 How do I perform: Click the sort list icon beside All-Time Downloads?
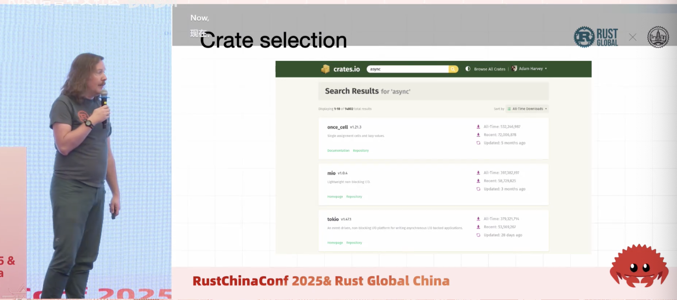pyautogui.click(x=509, y=109)
